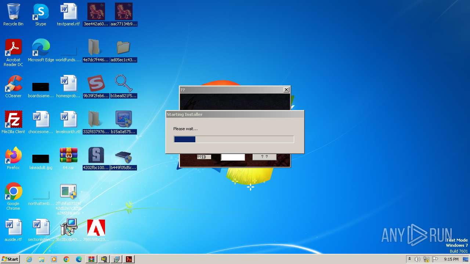Open the media player taskbar icon

(x=54, y=259)
